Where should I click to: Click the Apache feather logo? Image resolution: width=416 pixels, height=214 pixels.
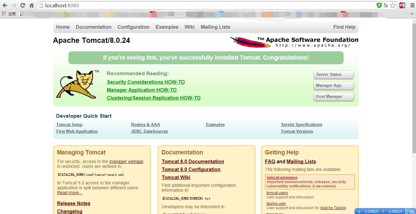[x=251, y=42]
